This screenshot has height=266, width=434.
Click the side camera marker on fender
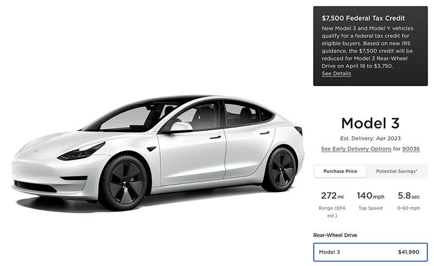pyautogui.click(x=152, y=149)
